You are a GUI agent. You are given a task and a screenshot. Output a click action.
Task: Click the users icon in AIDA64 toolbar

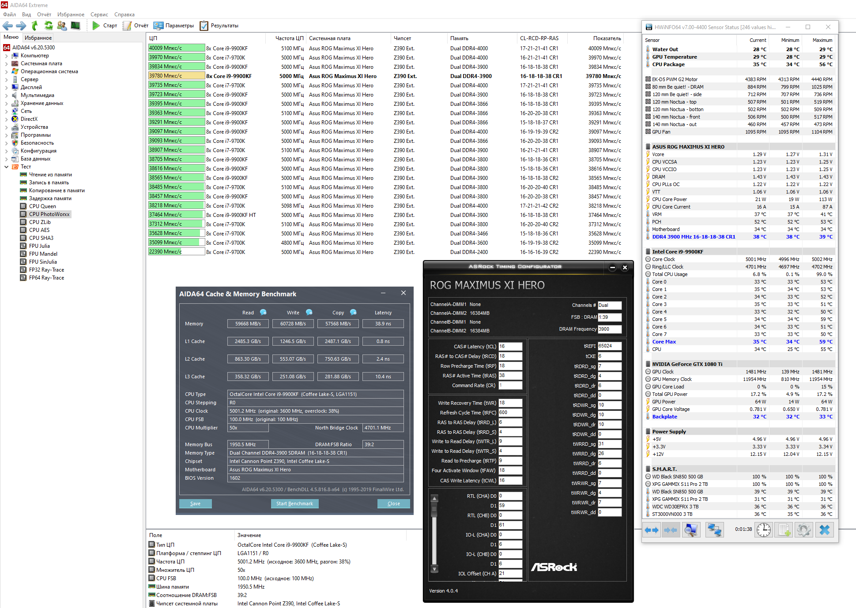62,26
